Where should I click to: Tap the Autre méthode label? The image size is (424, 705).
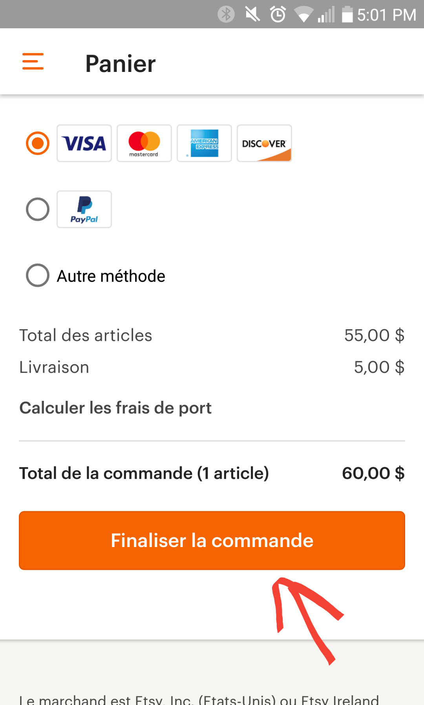111,276
